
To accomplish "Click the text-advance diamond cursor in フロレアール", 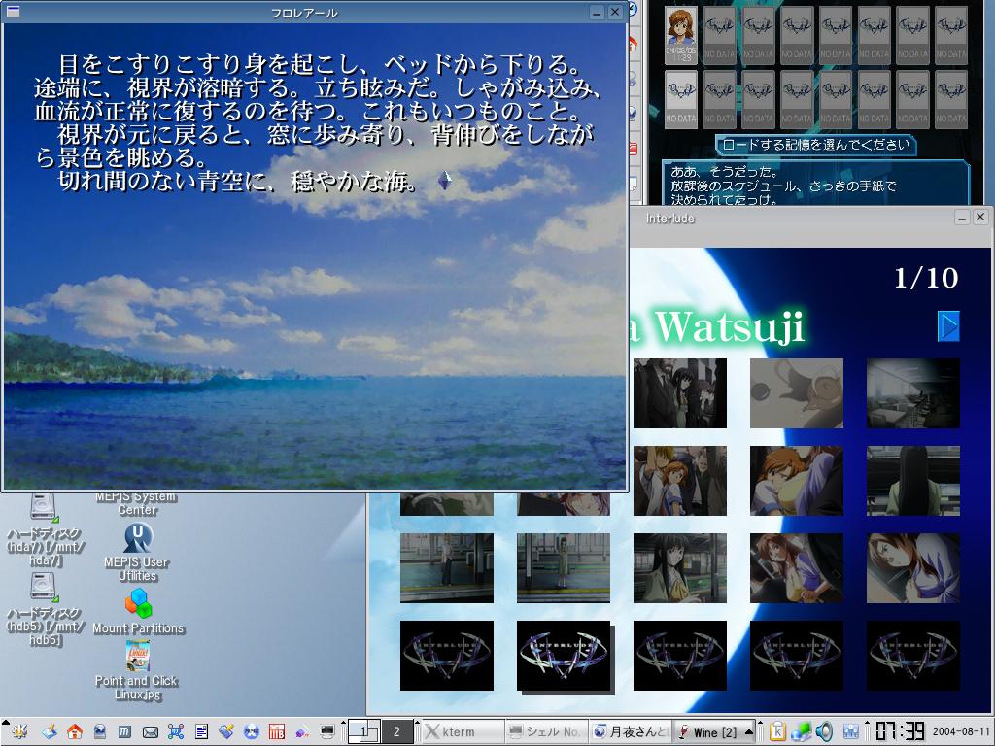I will pyautogui.click(x=445, y=182).
